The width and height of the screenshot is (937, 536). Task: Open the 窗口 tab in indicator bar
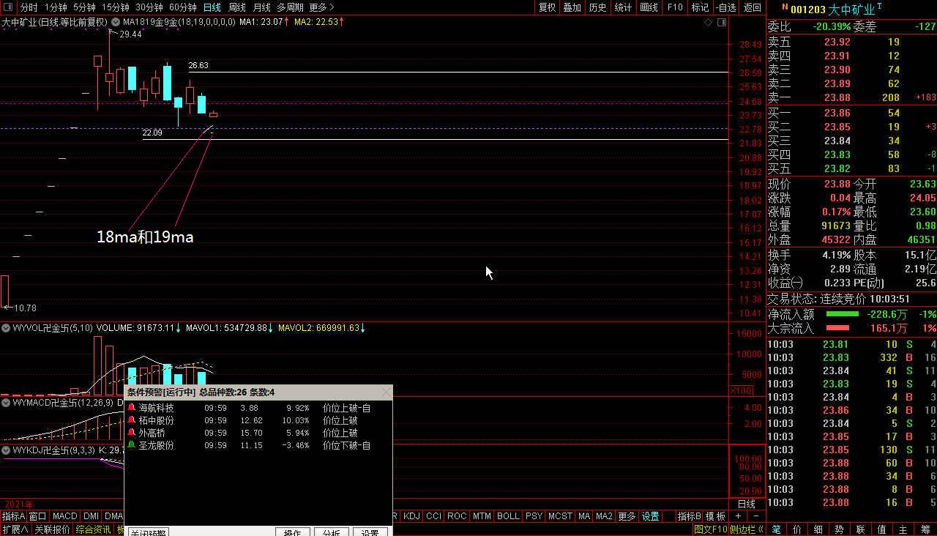[x=37, y=516]
